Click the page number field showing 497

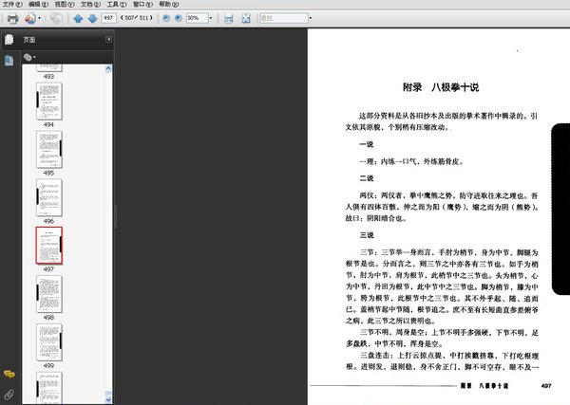[x=108, y=18]
